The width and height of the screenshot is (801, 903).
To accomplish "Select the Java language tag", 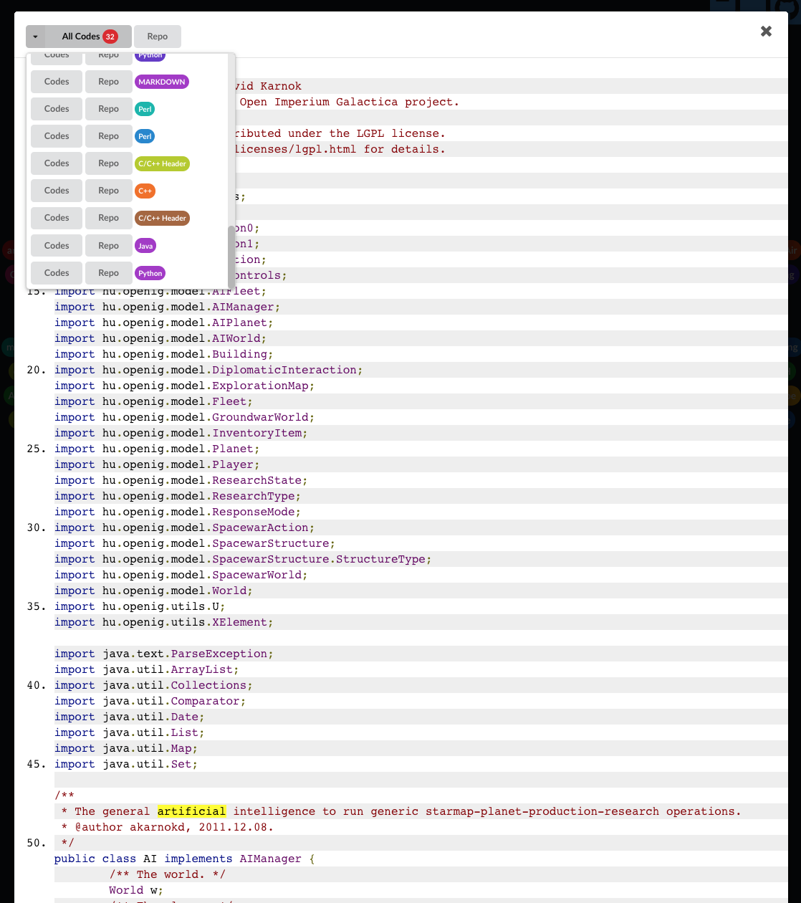I will pos(145,246).
